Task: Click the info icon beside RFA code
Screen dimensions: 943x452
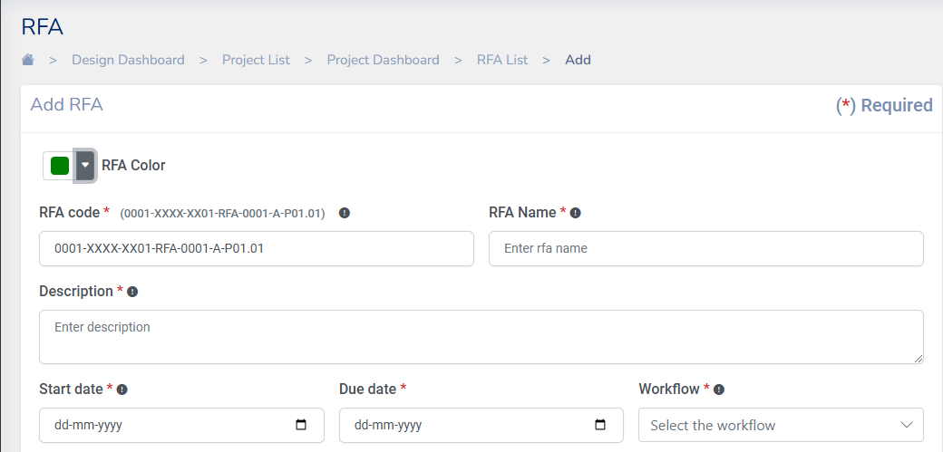Action: click(345, 213)
